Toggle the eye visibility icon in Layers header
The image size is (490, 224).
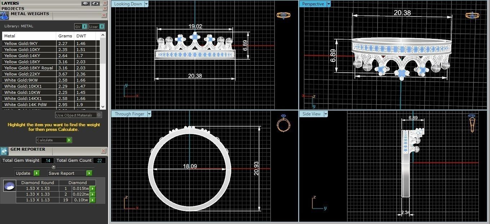(95, 3)
